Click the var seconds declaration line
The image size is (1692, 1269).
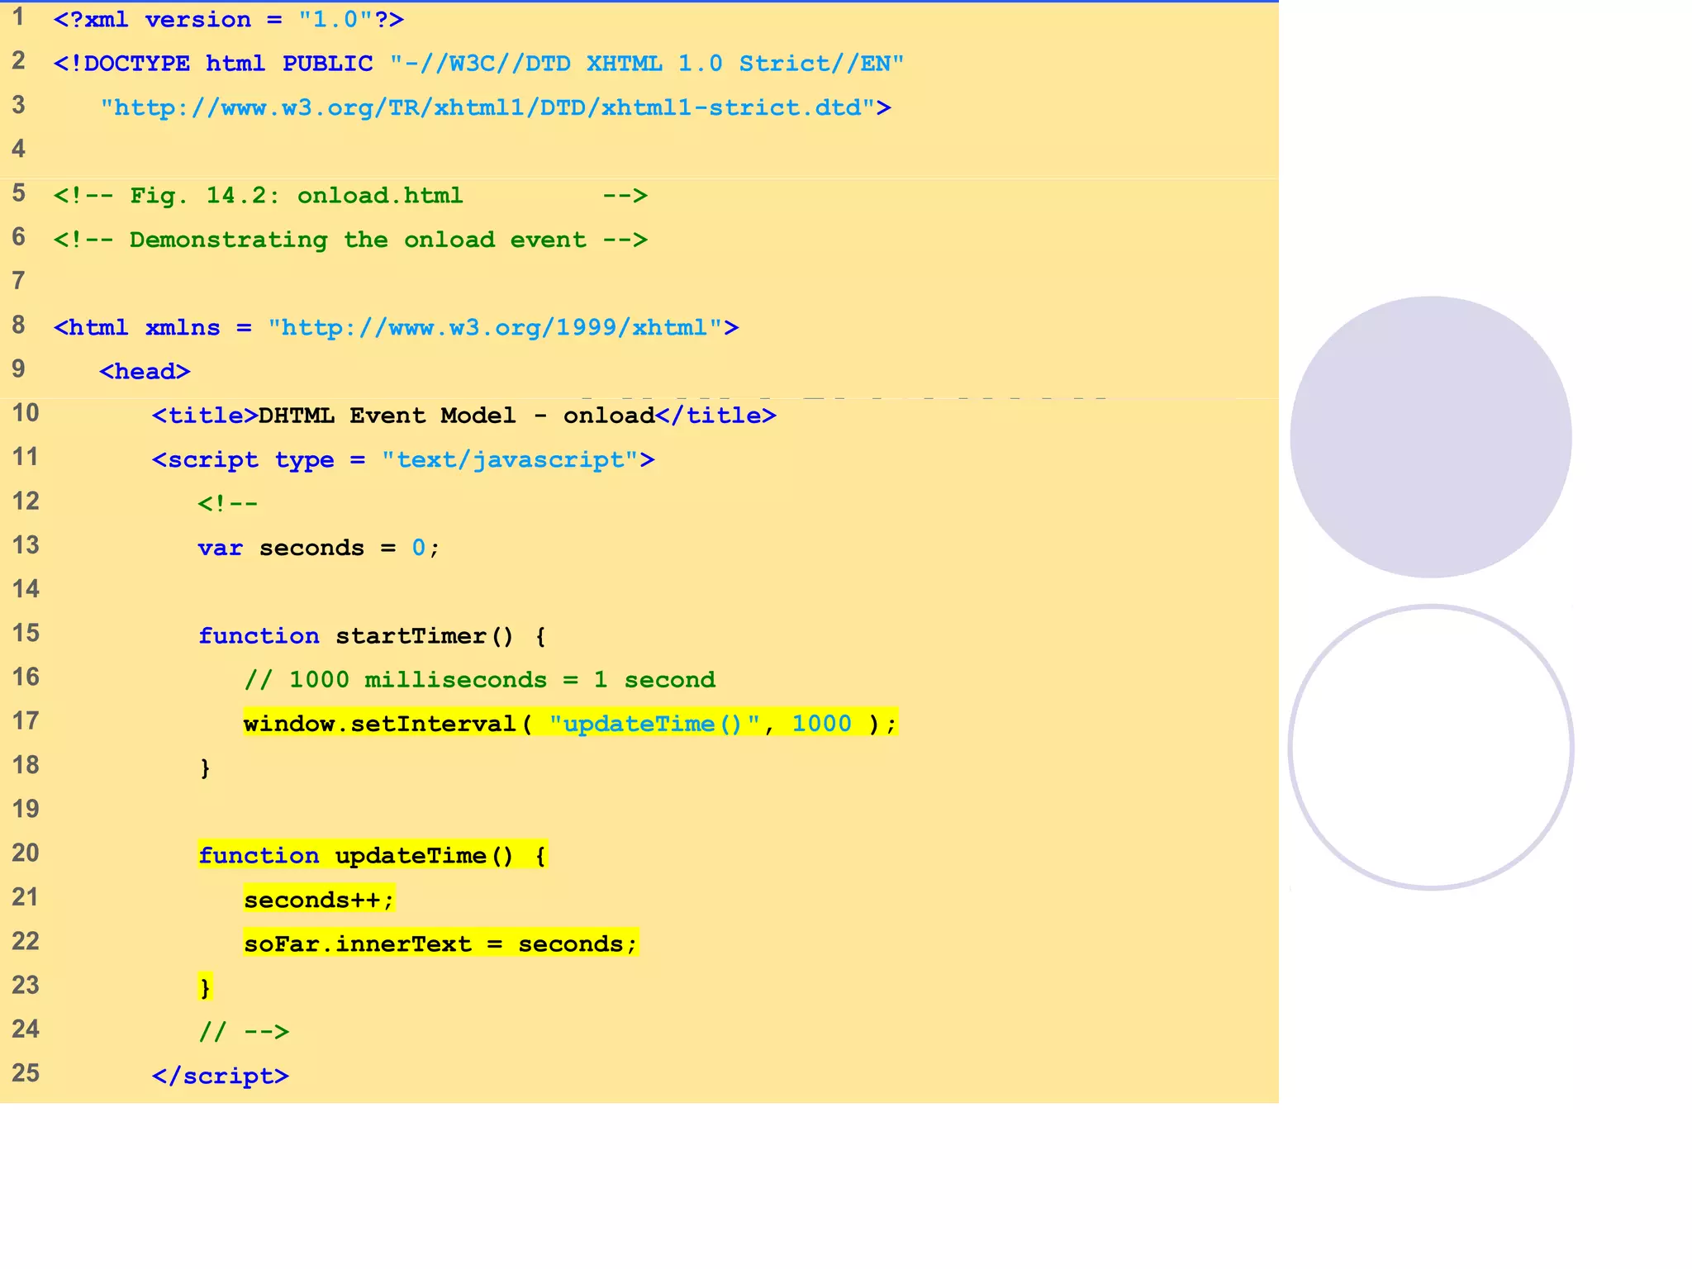point(318,548)
